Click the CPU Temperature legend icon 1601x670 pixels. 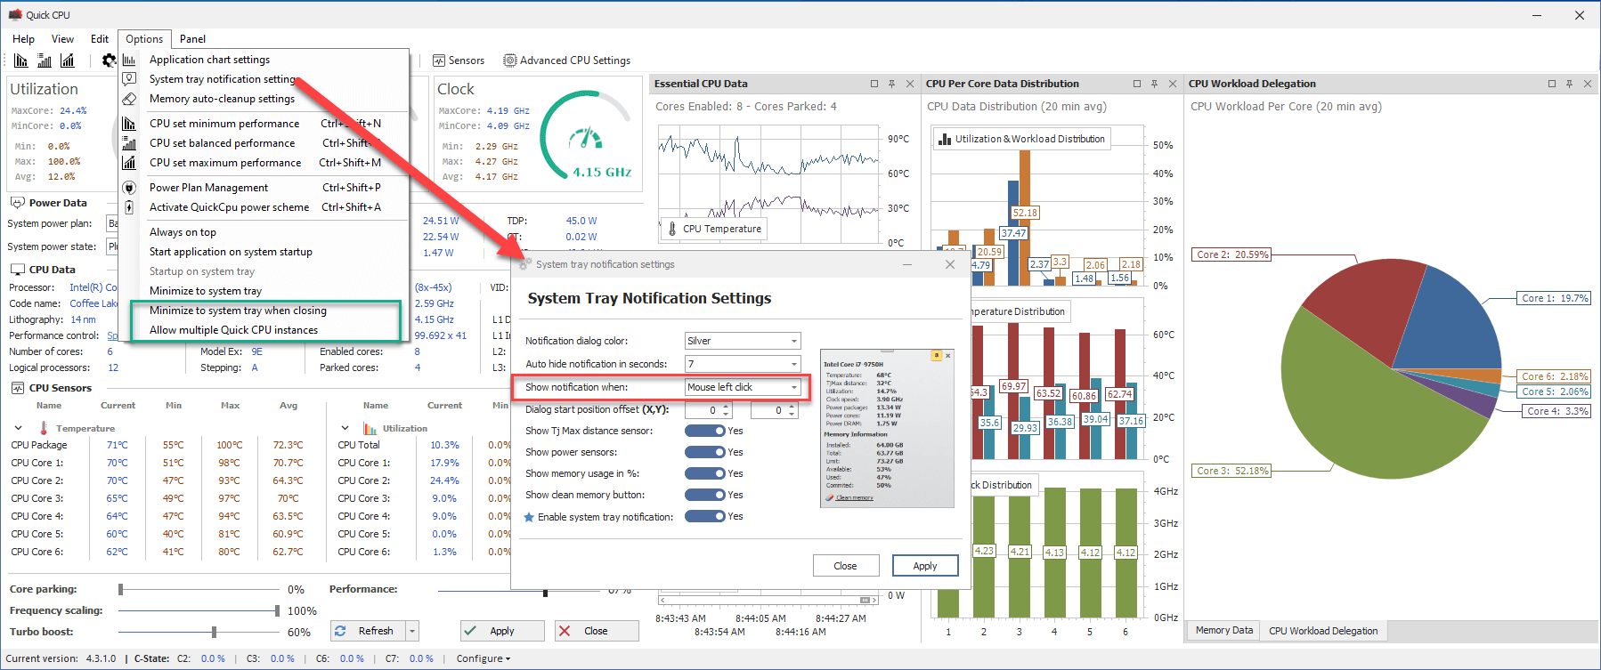coord(672,229)
